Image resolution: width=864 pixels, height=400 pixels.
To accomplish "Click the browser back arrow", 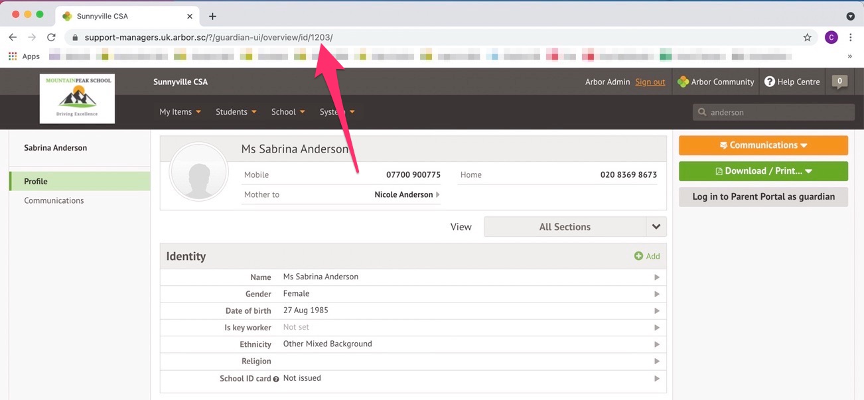I will (13, 38).
